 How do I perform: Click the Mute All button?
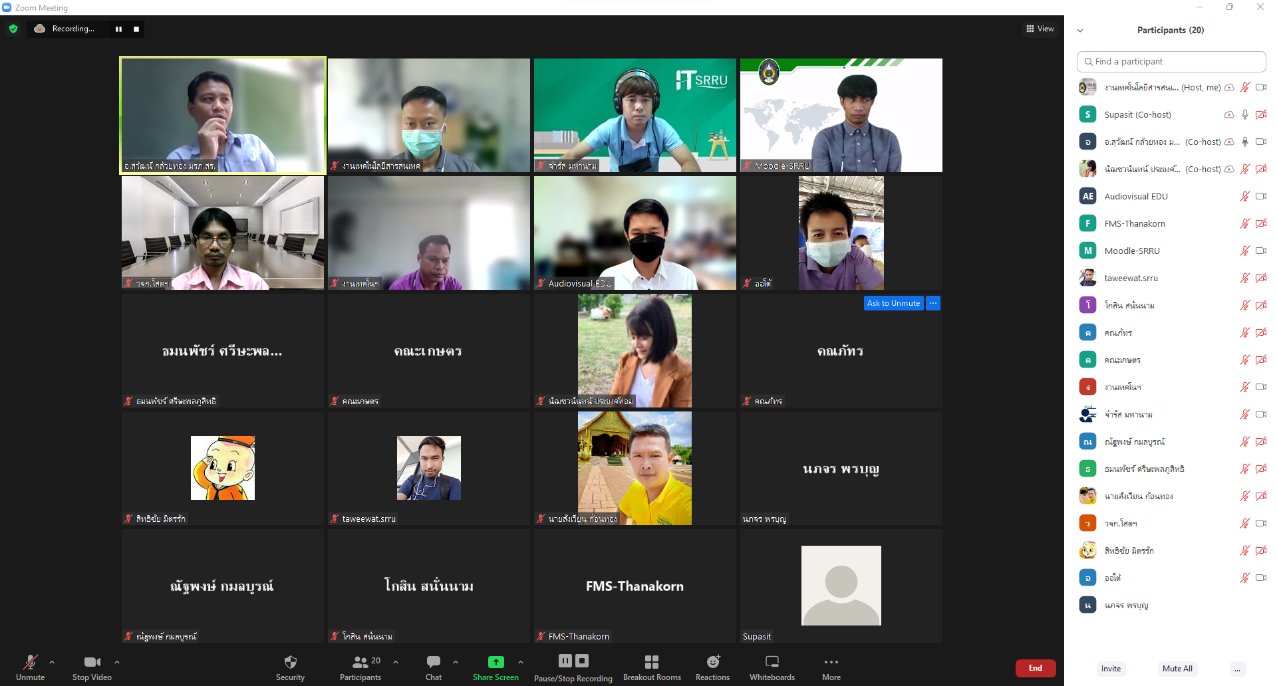[1177, 669]
